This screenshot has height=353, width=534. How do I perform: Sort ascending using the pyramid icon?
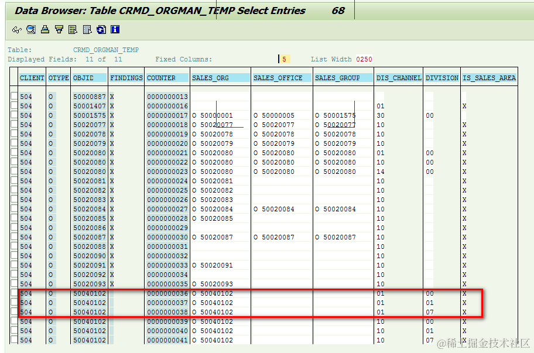pyautogui.click(x=45, y=30)
